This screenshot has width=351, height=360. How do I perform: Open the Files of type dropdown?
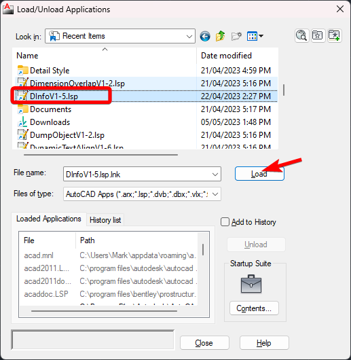click(142, 194)
